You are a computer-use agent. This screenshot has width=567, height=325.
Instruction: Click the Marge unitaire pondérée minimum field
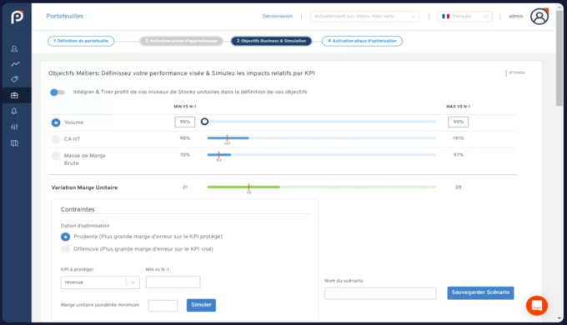163,306
